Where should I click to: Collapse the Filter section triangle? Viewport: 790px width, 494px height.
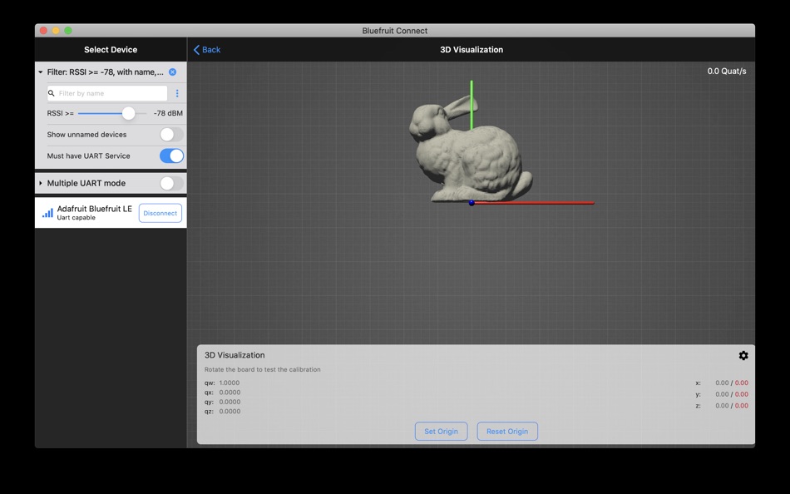pos(40,72)
